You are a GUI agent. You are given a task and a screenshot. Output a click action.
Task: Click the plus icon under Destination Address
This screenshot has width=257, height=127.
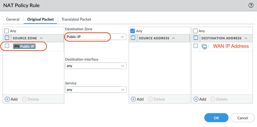point(196,99)
